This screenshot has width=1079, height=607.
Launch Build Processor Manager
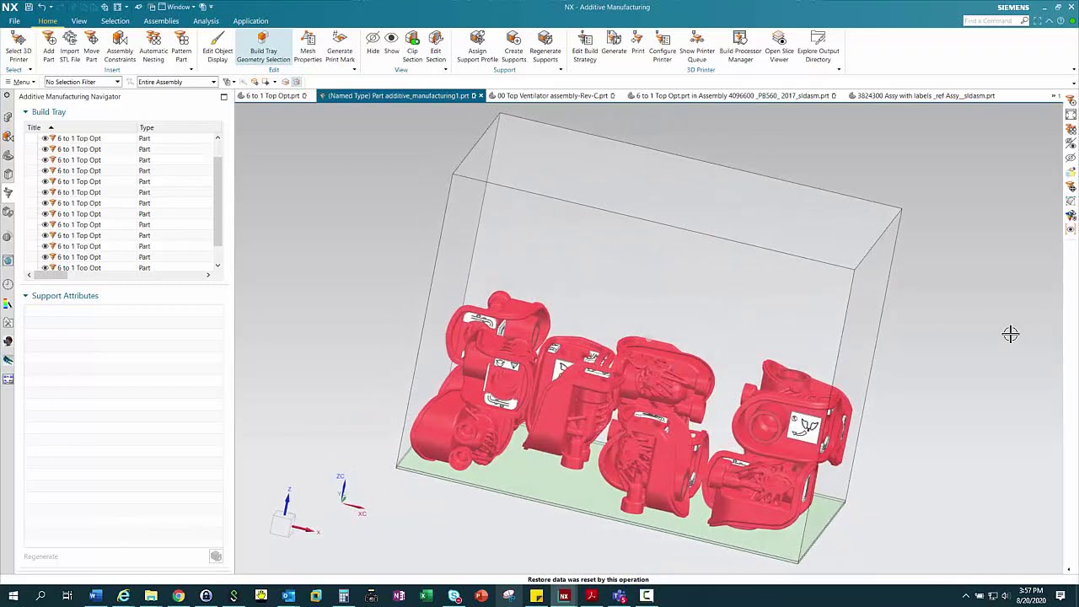(740, 46)
